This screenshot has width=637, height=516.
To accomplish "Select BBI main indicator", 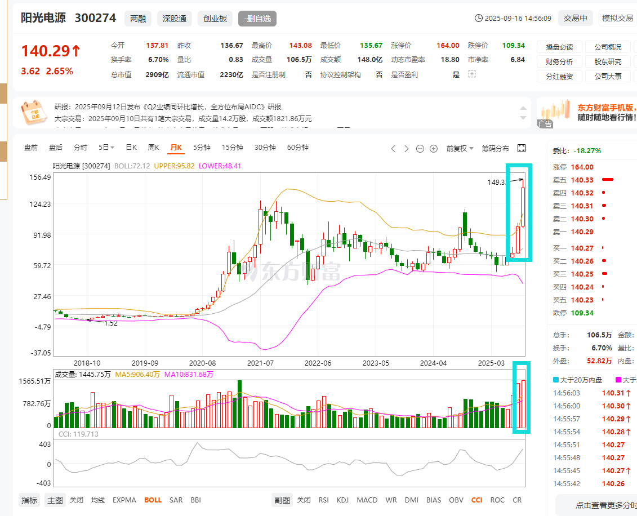I will pos(196,500).
